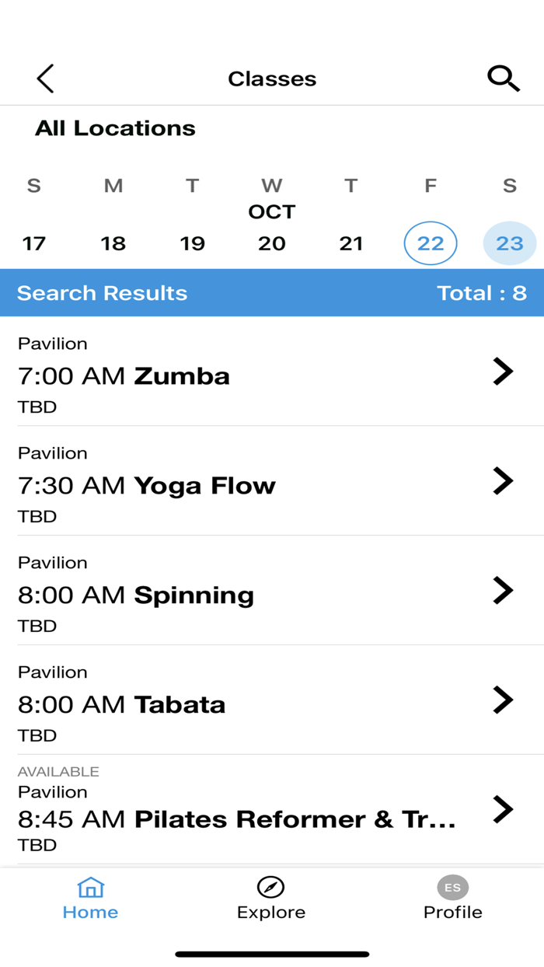Switch to the Profile tab

pos(453,898)
